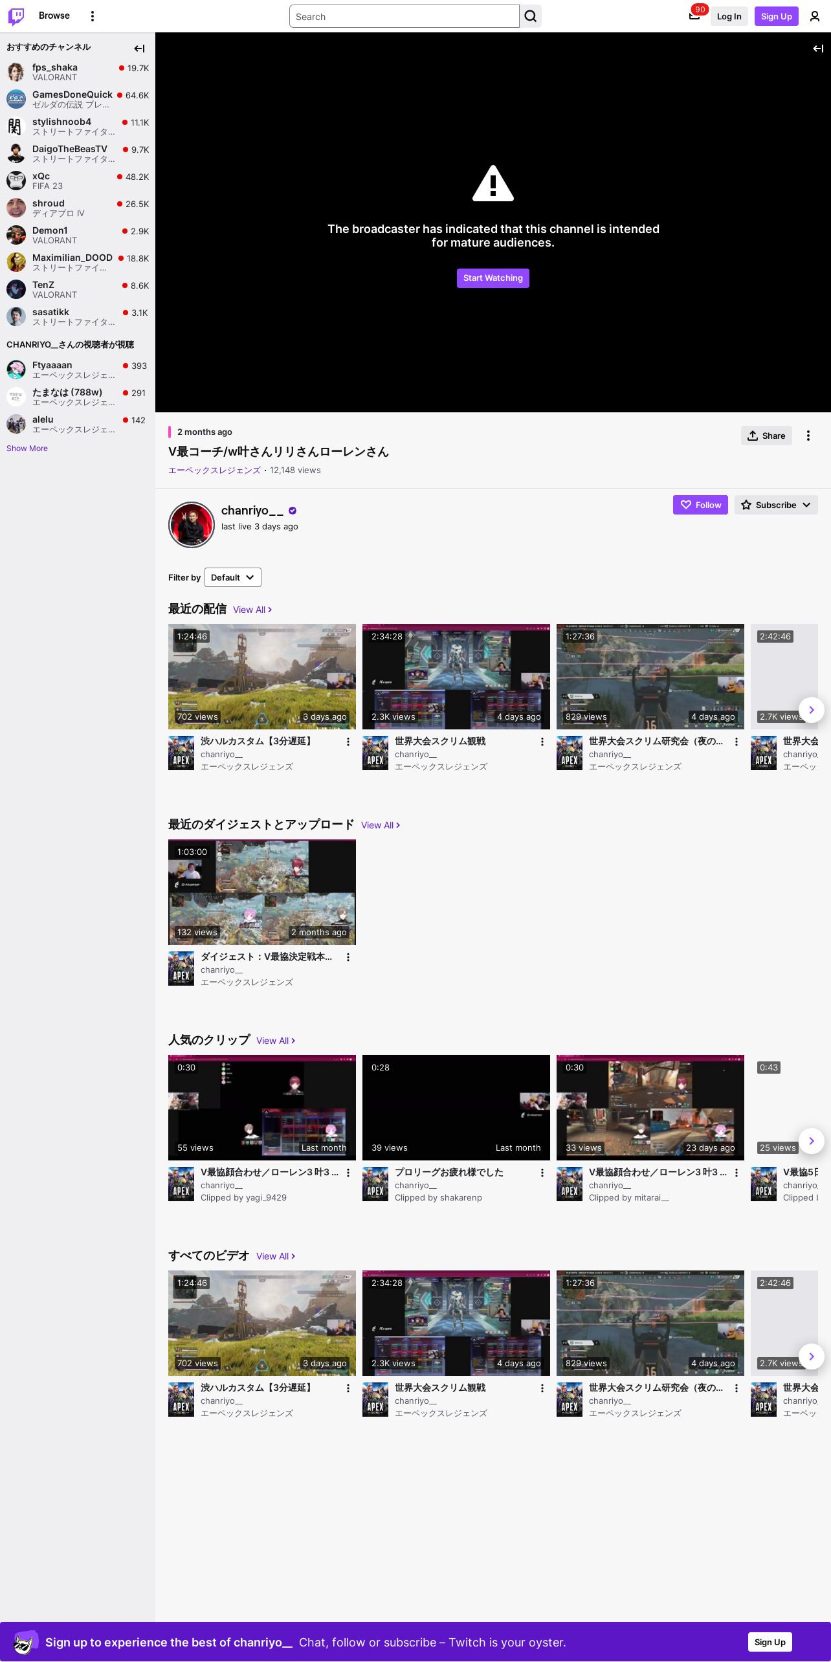Click GamesDoneQuick channel avatar
831x1662 pixels.
tap(16, 99)
